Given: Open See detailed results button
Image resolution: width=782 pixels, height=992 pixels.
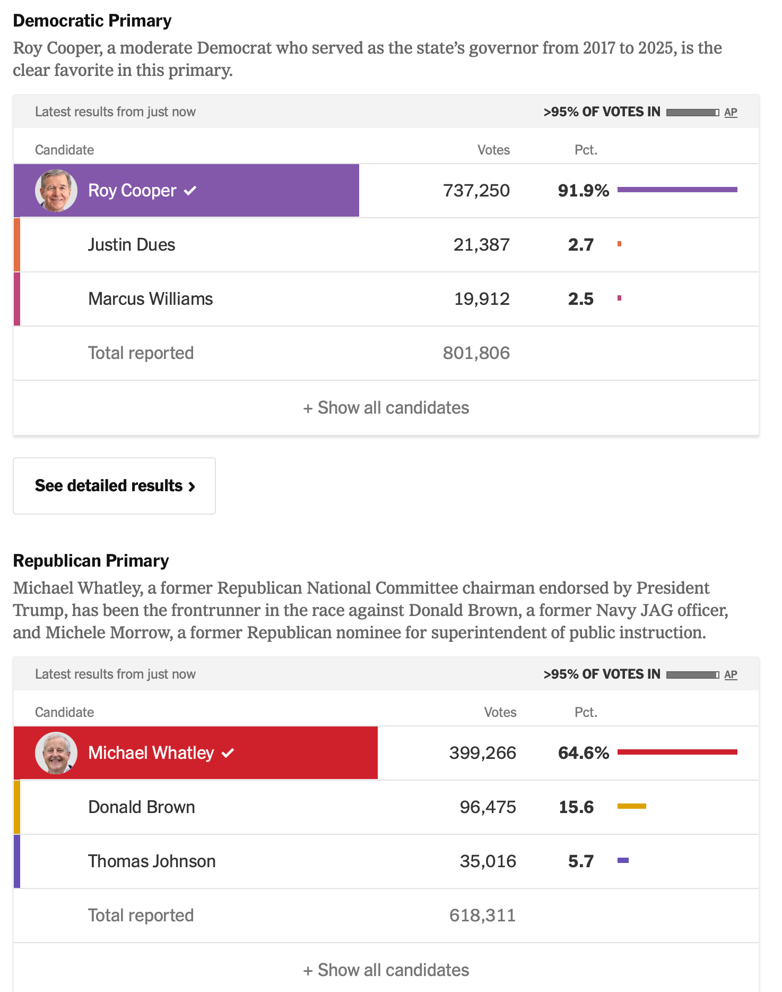Looking at the screenshot, I should pyautogui.click(x=114, y=486).
